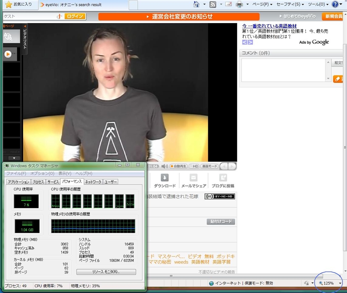The image size is (347, 293).
Task: Open the はじめてのeyeVio link
Action: click(298, 16)
